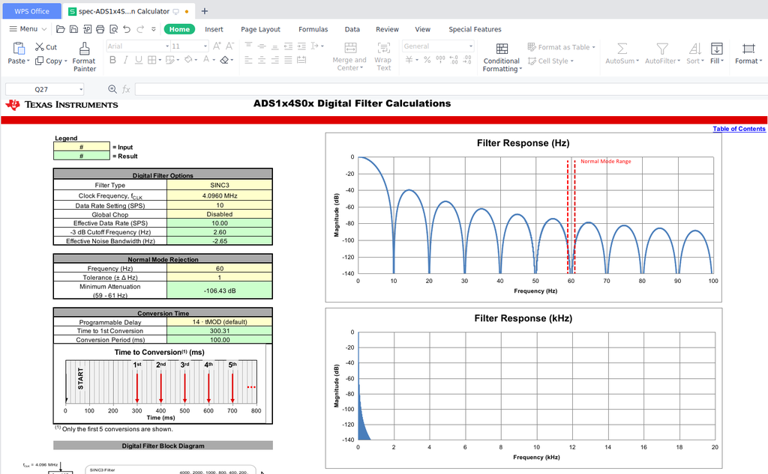Switch to the Formulas ribbon tab
The width and height of the screenshot is (768, 474).
pyautogui.click(x=313, y=29)
